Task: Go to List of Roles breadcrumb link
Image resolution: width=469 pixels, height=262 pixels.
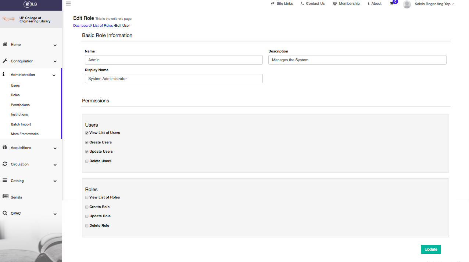Action: (x=103, y=26)
